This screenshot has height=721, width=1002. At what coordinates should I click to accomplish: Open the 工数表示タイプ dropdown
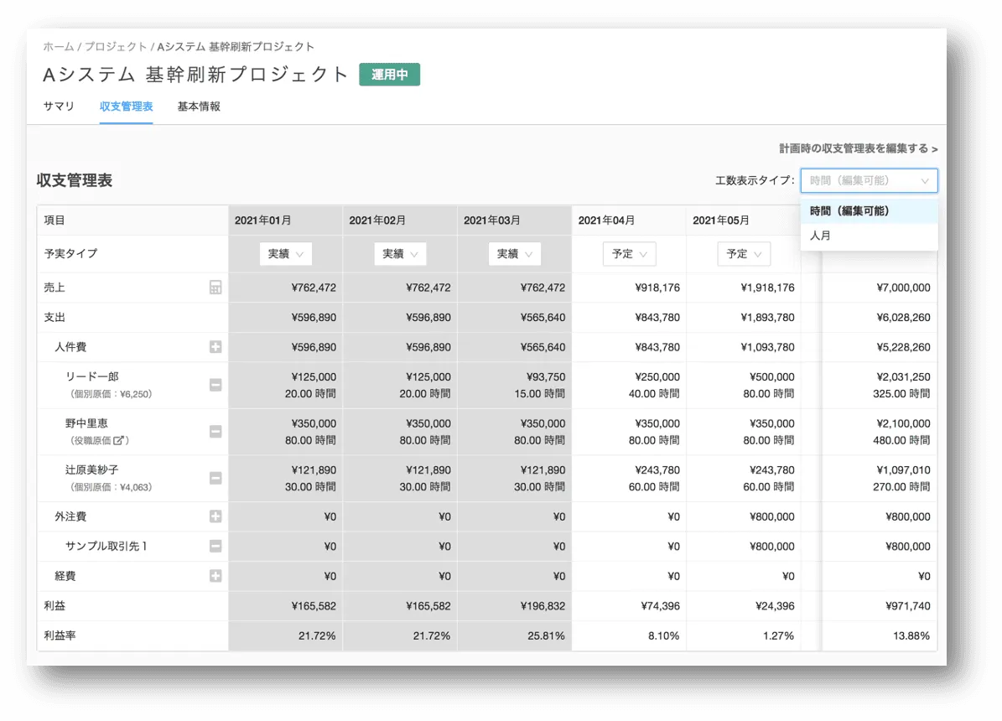coord(869,180)
